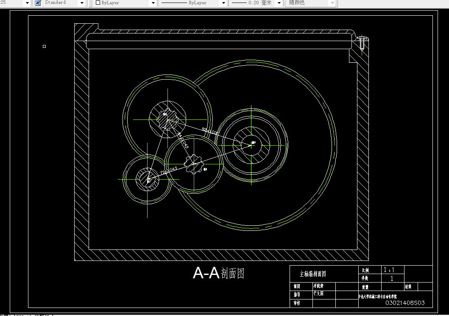Open the ByLayer linetype dropdown
449x316 pixels.
pos(223,3)
